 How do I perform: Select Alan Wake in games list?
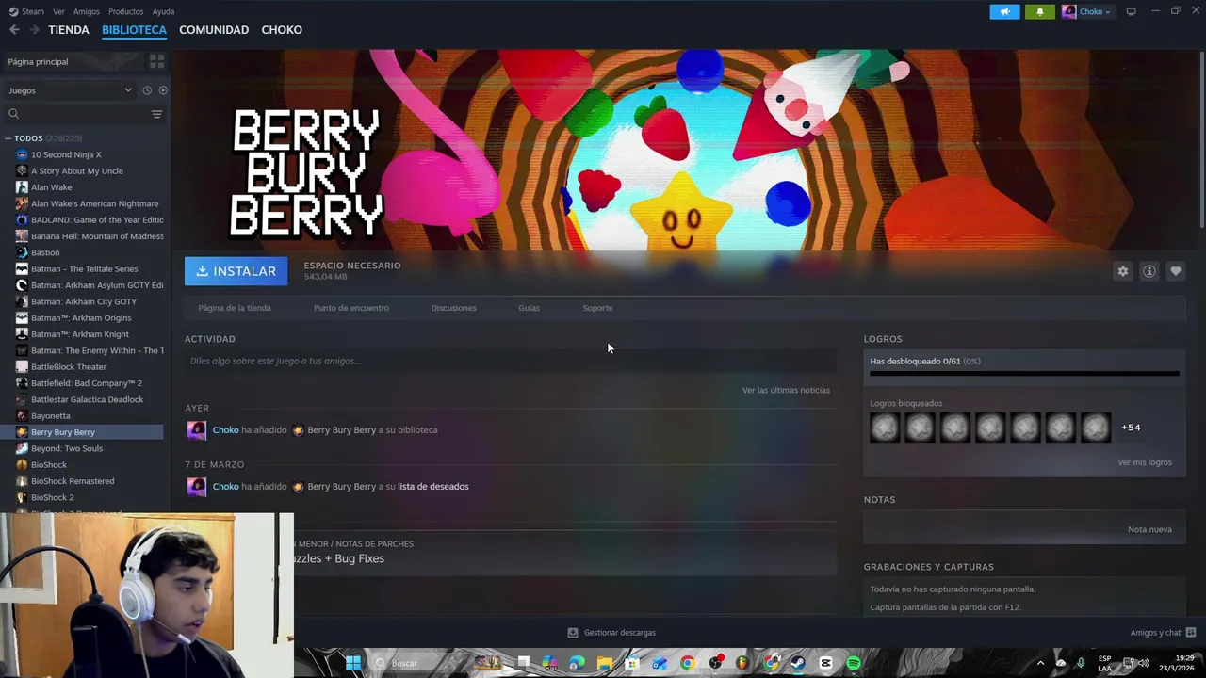coord(85,187)
